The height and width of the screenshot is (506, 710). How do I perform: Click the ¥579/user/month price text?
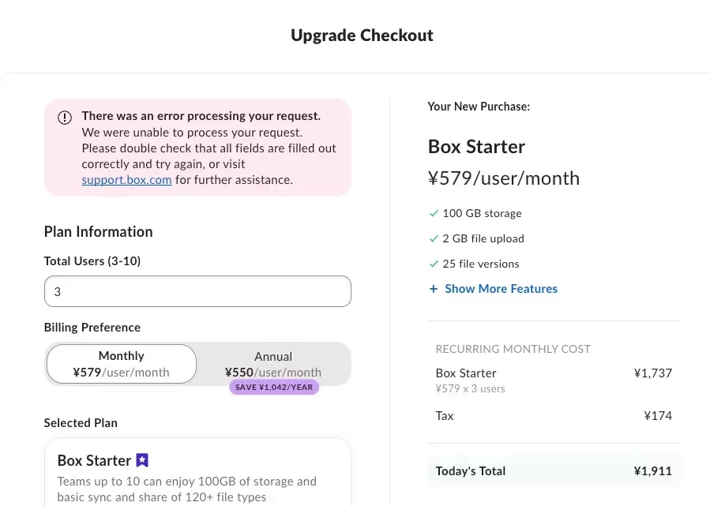[x=504, y=178]
